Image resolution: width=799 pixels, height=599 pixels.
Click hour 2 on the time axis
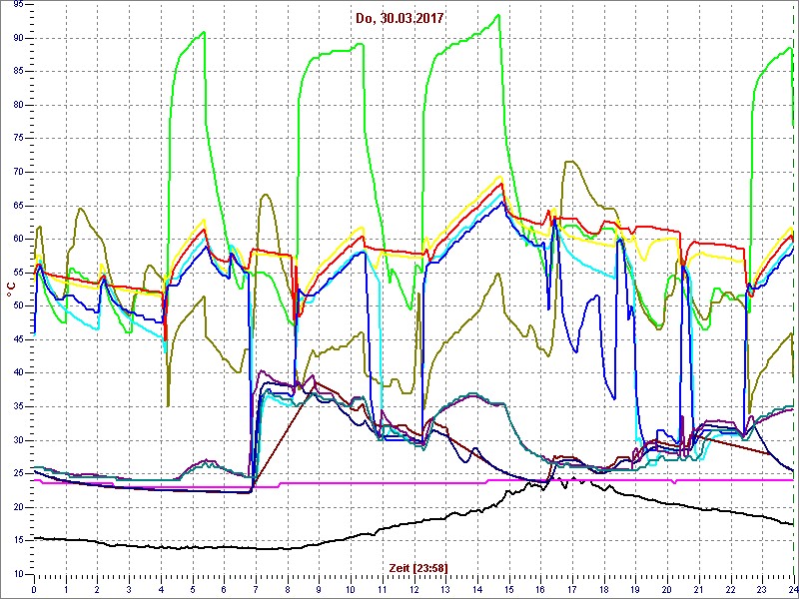[97, 589]
